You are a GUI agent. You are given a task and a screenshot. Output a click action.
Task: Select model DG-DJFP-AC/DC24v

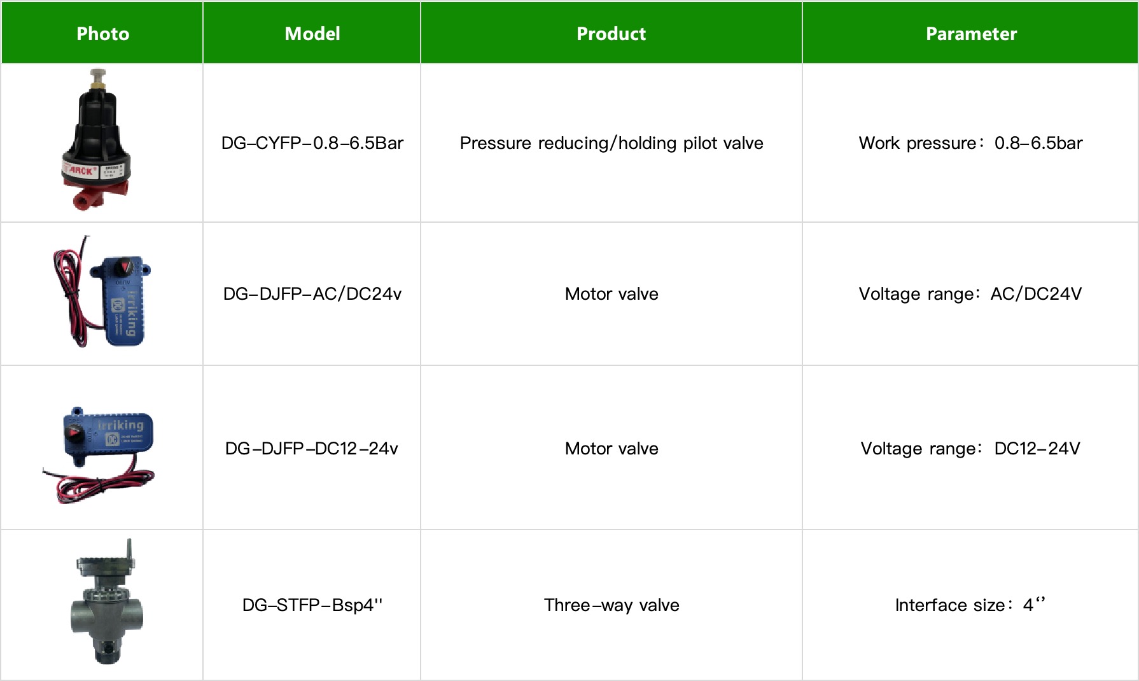(x=312, y=293)
